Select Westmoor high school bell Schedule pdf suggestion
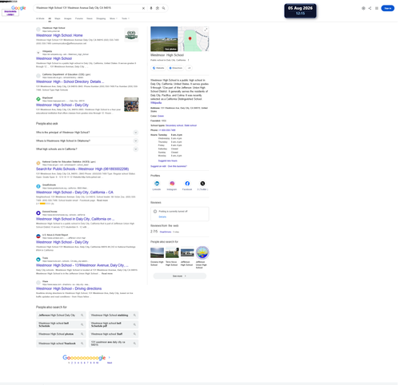Screen dimensions: 400x385 point(114,324)
